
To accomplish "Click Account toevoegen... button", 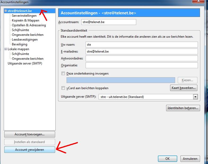I will [30, 134].
